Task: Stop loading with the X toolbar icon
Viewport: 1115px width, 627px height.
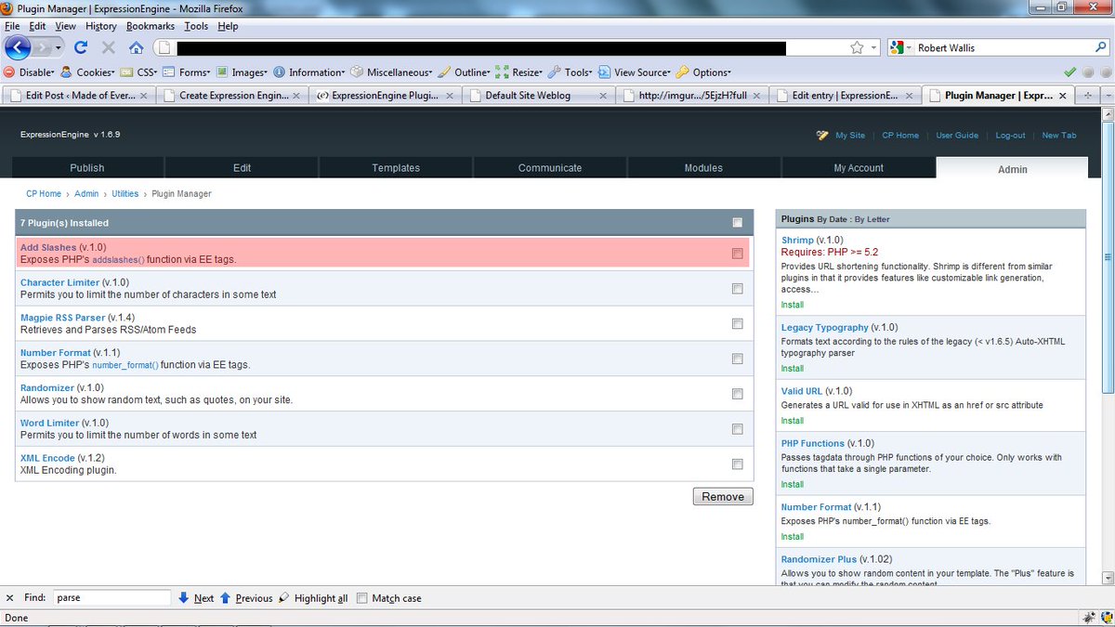Action: [108, 47]
